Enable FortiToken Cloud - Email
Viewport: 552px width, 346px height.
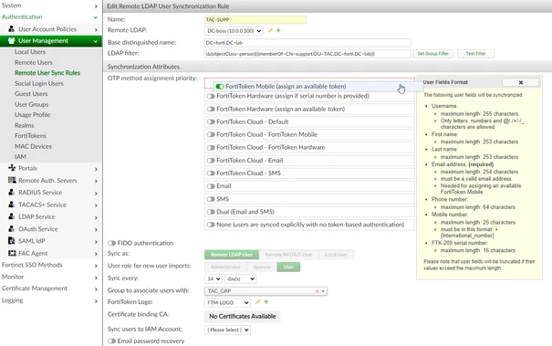coord(211,161)
